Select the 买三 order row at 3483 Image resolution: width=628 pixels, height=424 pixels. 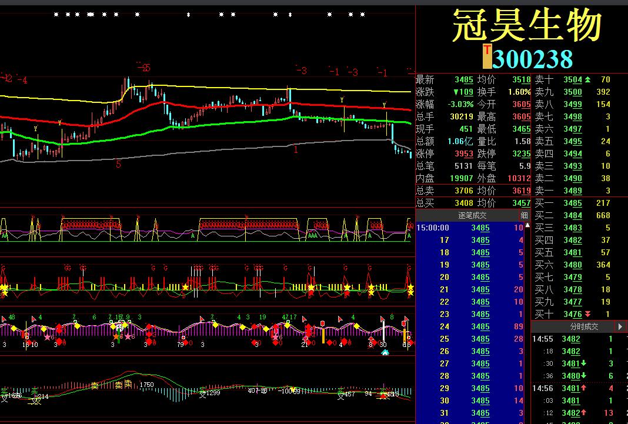(573, 228)
